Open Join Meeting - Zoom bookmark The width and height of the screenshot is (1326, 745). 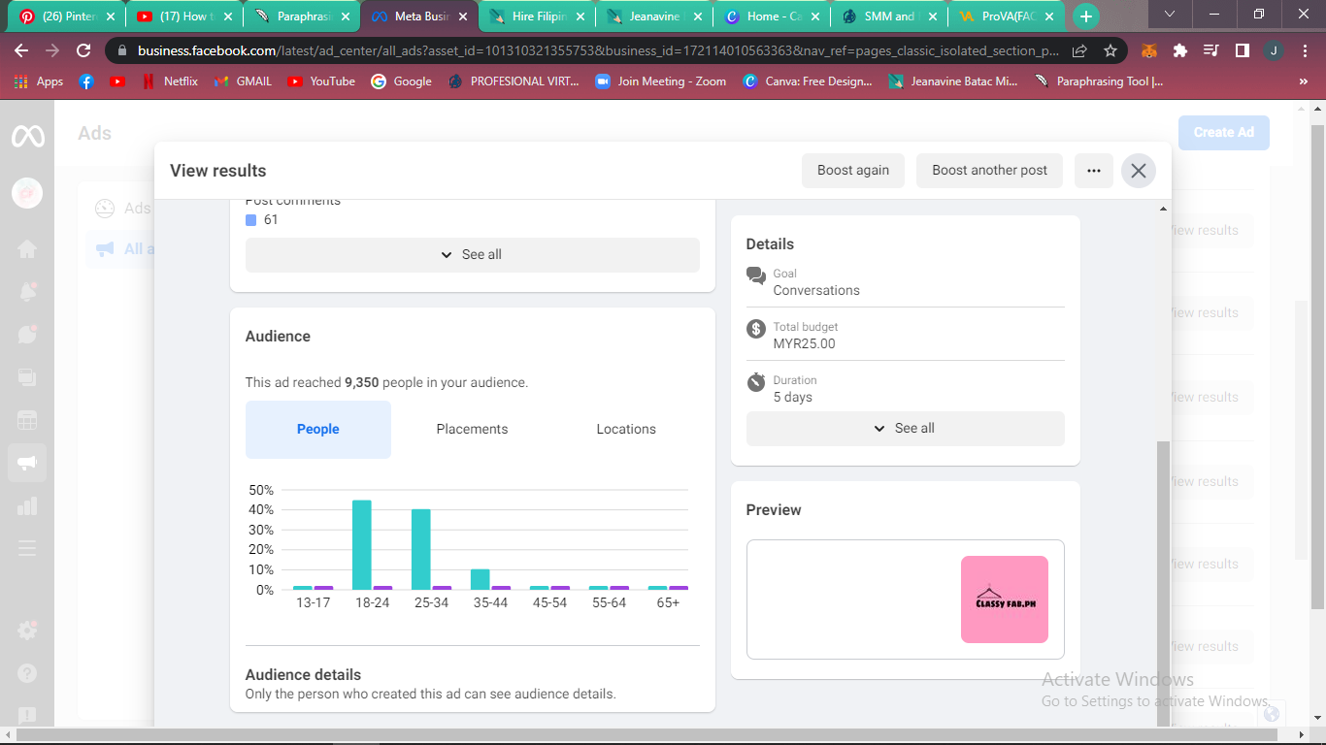tap(660, 81)
